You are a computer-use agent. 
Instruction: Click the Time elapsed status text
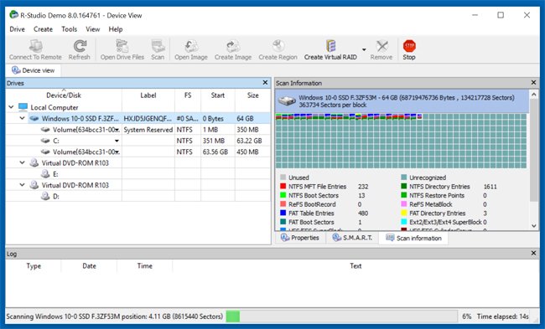pos(502,316)
